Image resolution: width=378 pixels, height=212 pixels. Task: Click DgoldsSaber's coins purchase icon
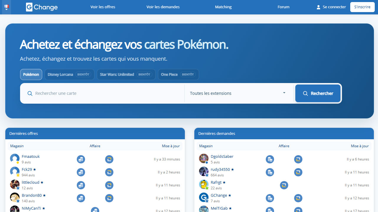click(270, 159)
